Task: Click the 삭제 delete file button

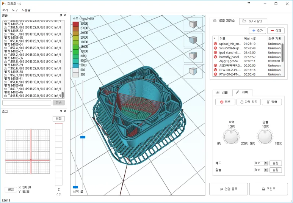Action: (x=276, y=30)
